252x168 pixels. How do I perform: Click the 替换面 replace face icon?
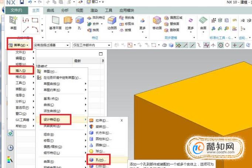(166, 24)
